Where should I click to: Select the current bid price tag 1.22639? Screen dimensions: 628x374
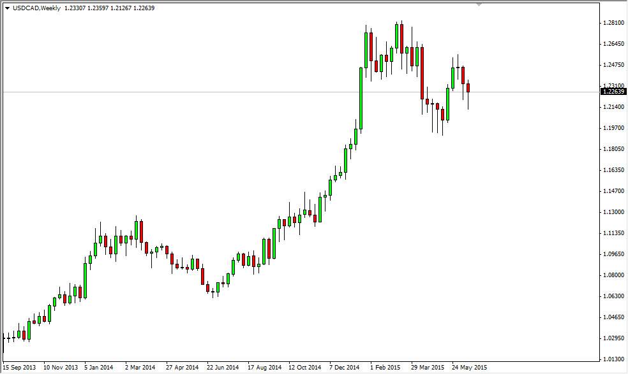pos(613,92)
